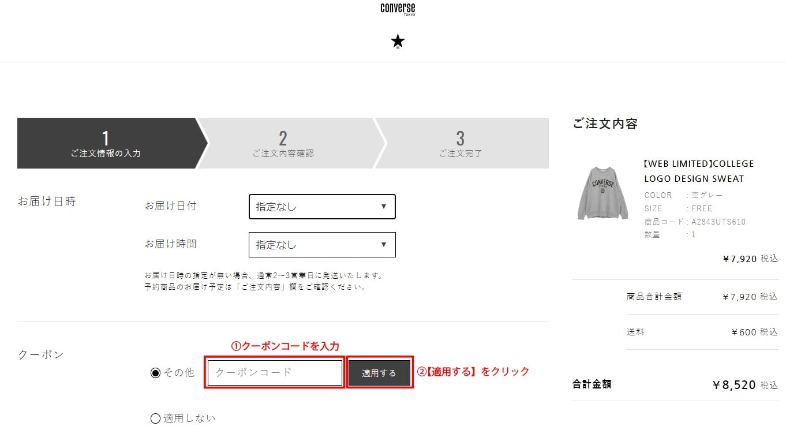Click the クーポン section label
This screenshot has height=441, width=786.
click(x=41, y=354)
